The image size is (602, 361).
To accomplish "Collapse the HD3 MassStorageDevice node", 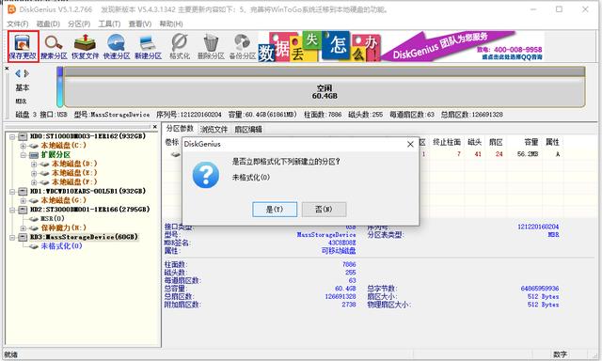I will click(12, 238).
